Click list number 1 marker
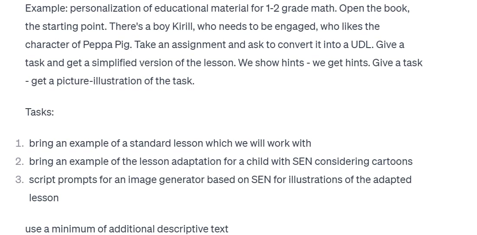Screen dimensions: 477x235 pos(19,143)
